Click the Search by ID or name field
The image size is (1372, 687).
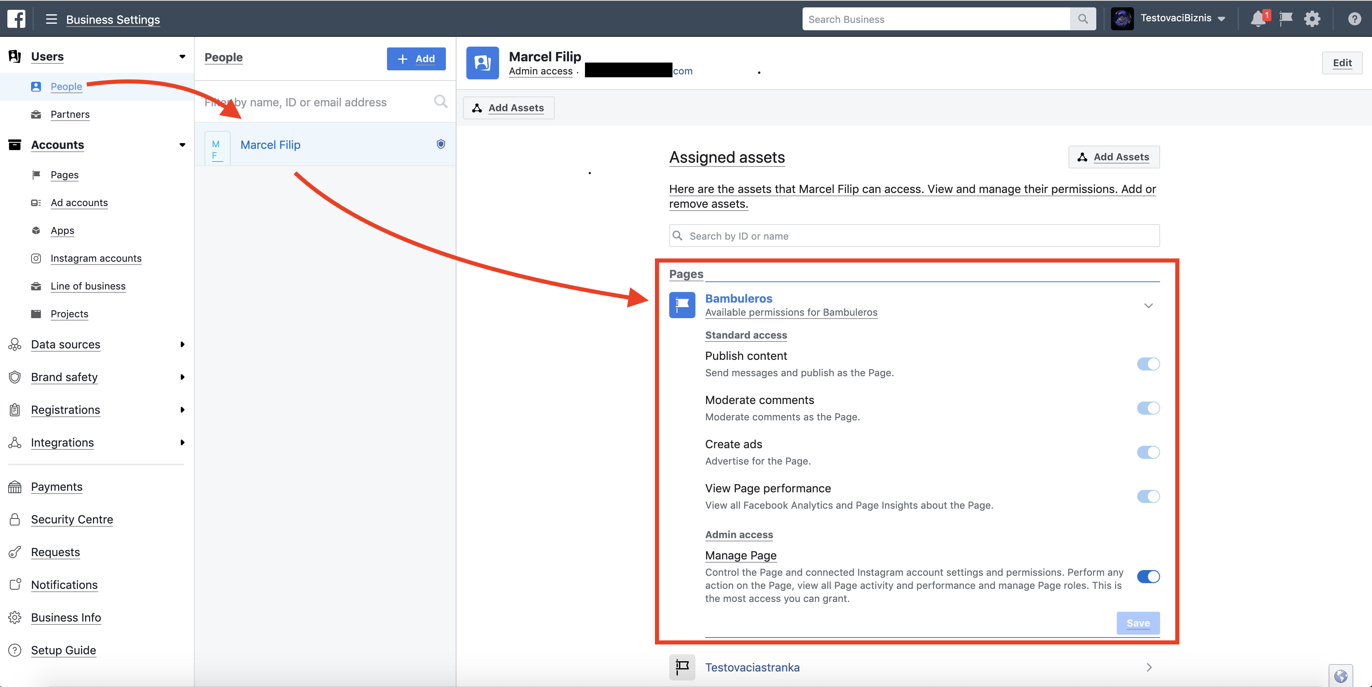914,236
